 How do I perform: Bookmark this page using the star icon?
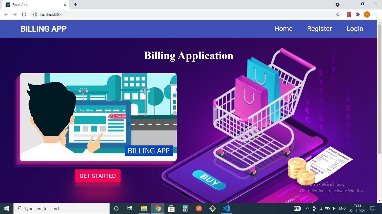(x=338, y=14)
